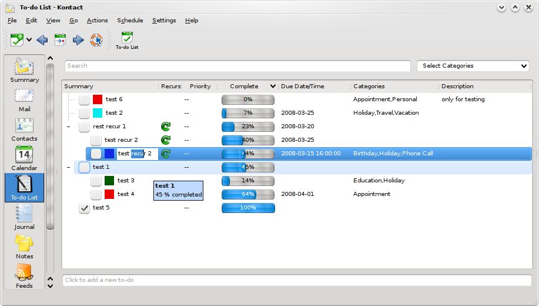Open the View menu

[x=53, y=21]
